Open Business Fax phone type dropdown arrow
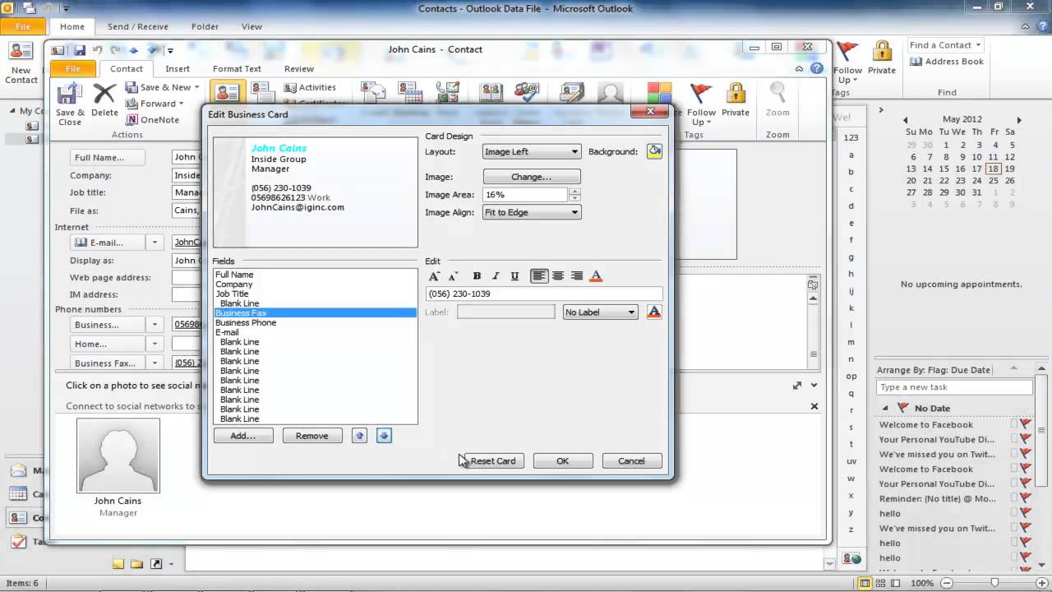Viewport: 1052px width, 592px height. point(154,363)
